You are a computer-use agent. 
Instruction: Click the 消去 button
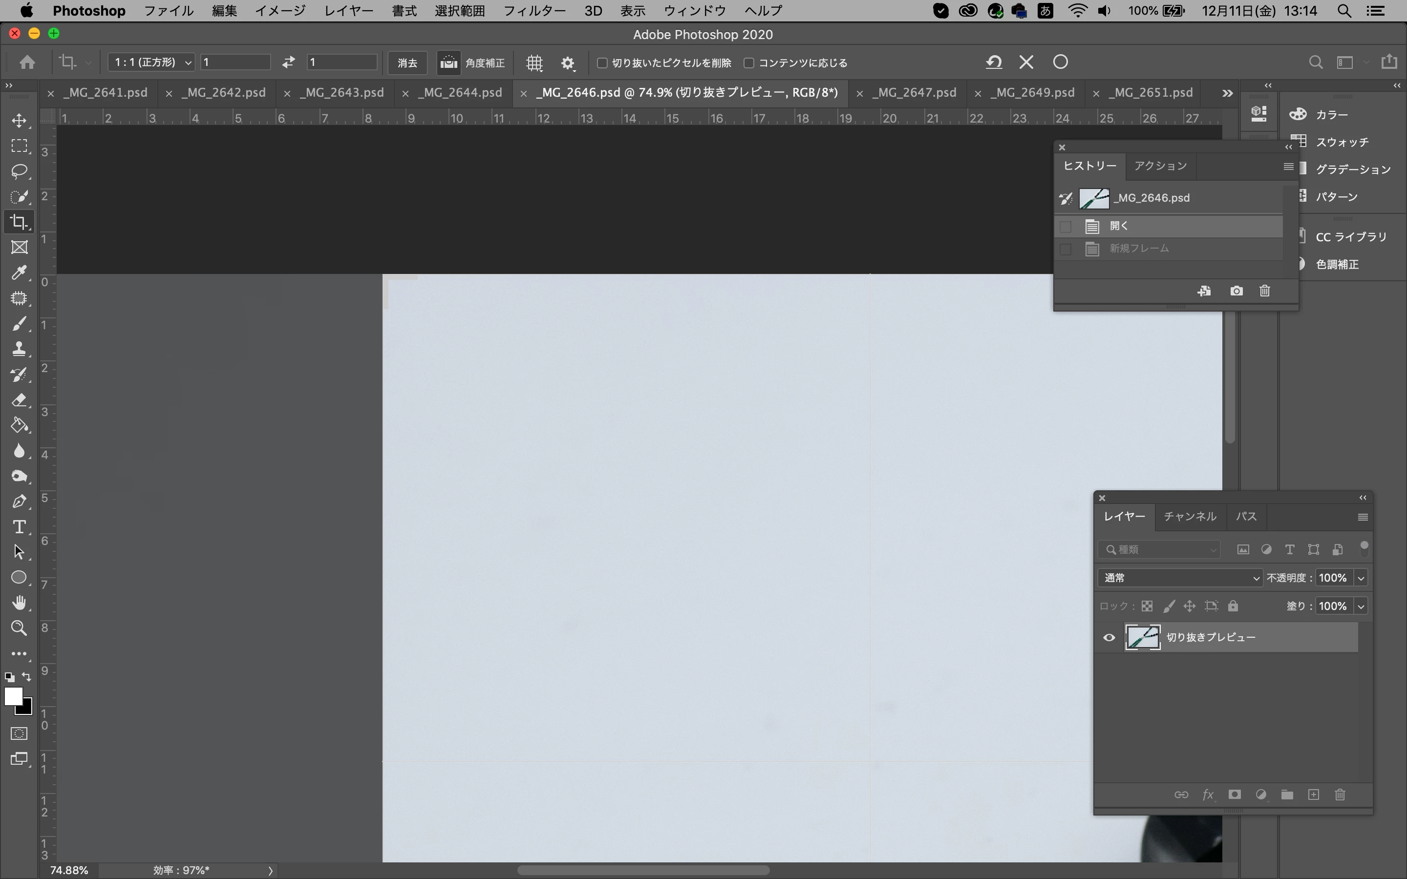pyautogui.click(x=407, y=63)
